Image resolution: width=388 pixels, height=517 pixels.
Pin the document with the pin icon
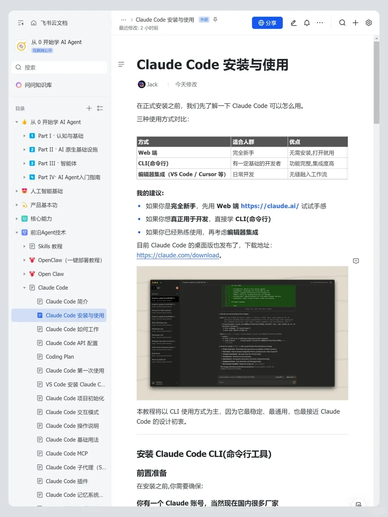[215, 20]
